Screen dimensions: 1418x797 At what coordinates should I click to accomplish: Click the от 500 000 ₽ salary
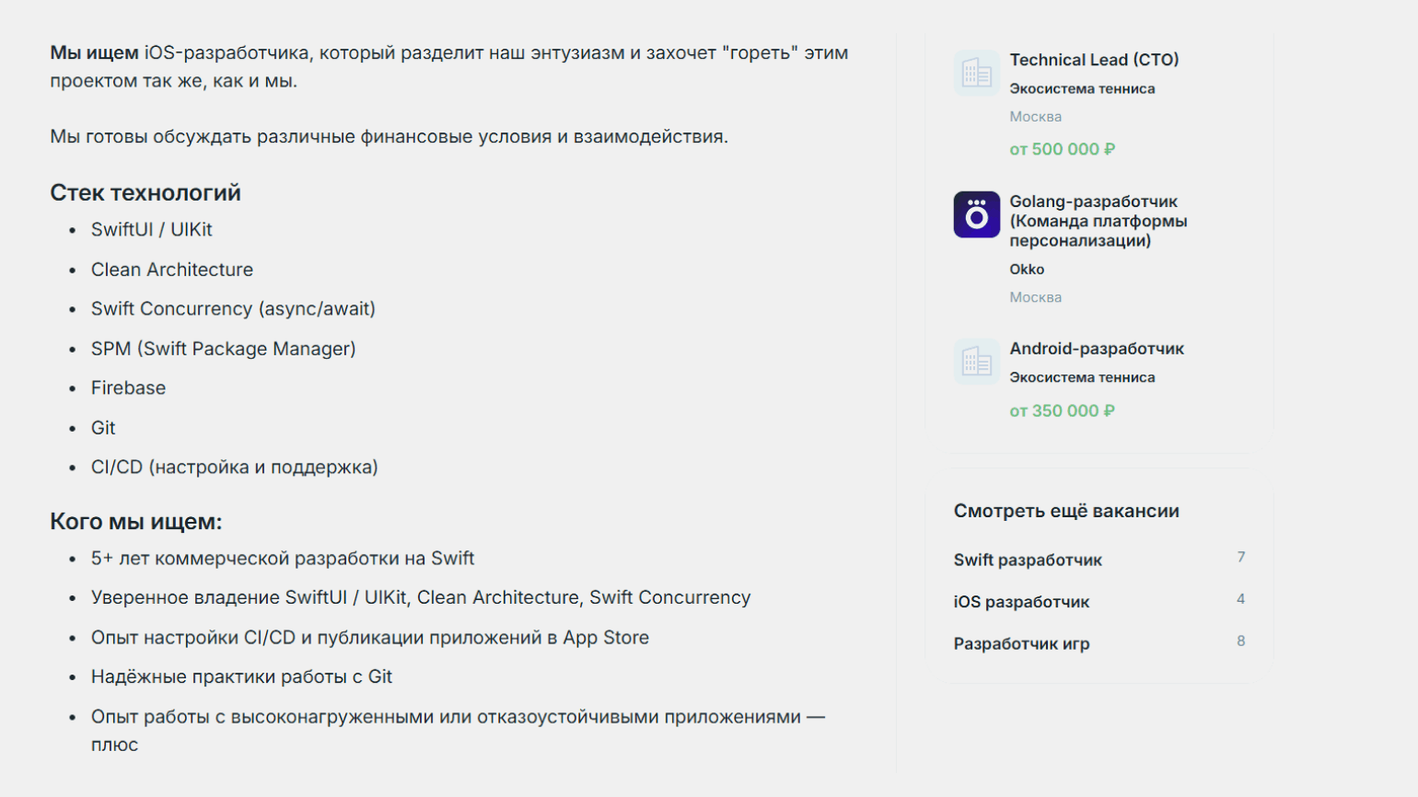(1062, 149)
